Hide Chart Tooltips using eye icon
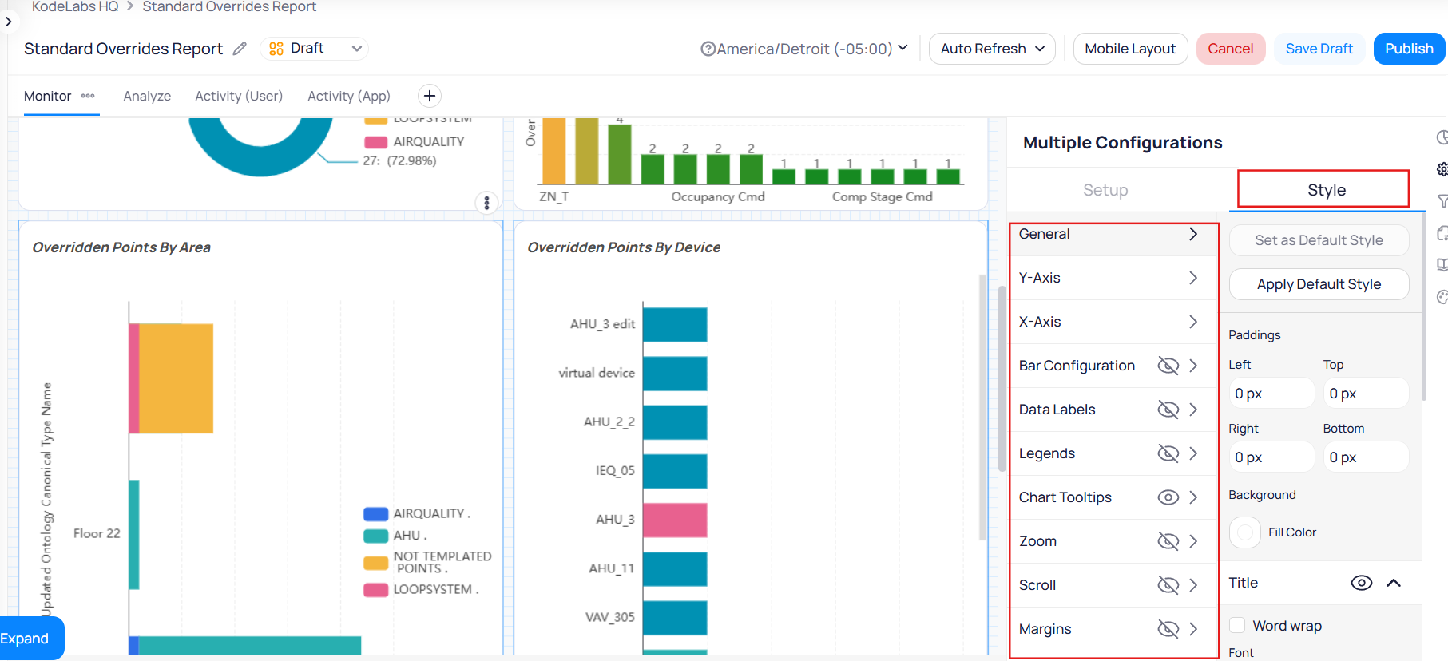The width and height of the screenshot is (1448, 661). coord(1168,497)
